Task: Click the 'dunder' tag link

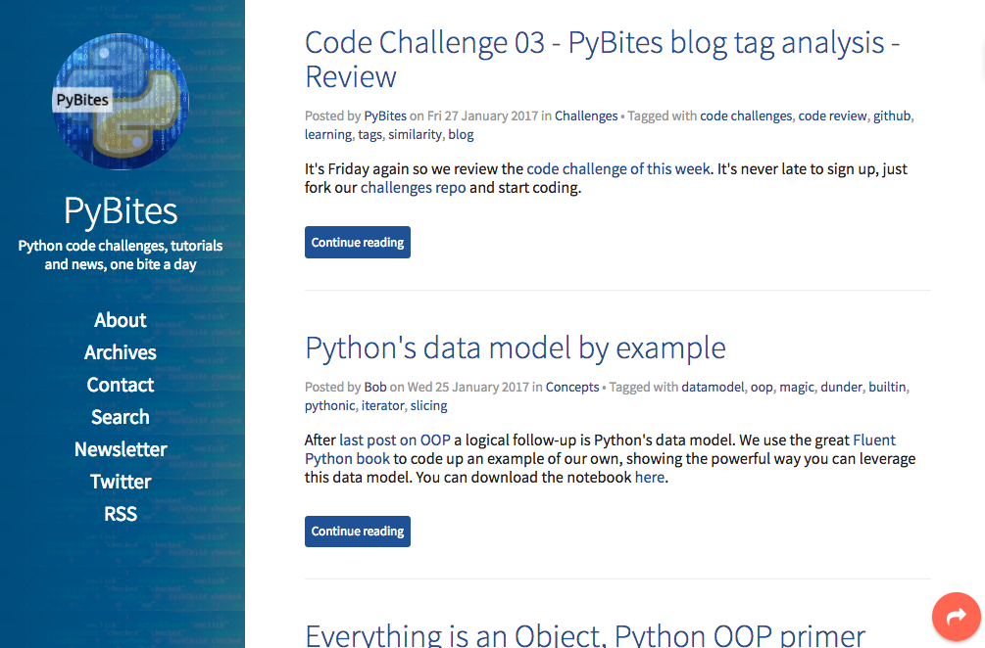Action: pyautogui.click(x=842, y=387)
